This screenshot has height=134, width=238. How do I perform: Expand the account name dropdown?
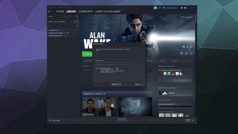[x=172, y=8]
